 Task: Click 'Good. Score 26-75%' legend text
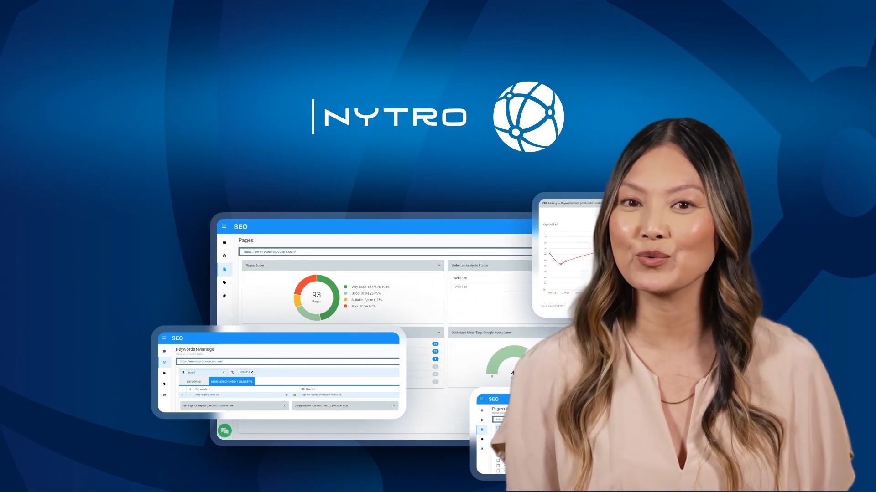[x=365, y=293]
